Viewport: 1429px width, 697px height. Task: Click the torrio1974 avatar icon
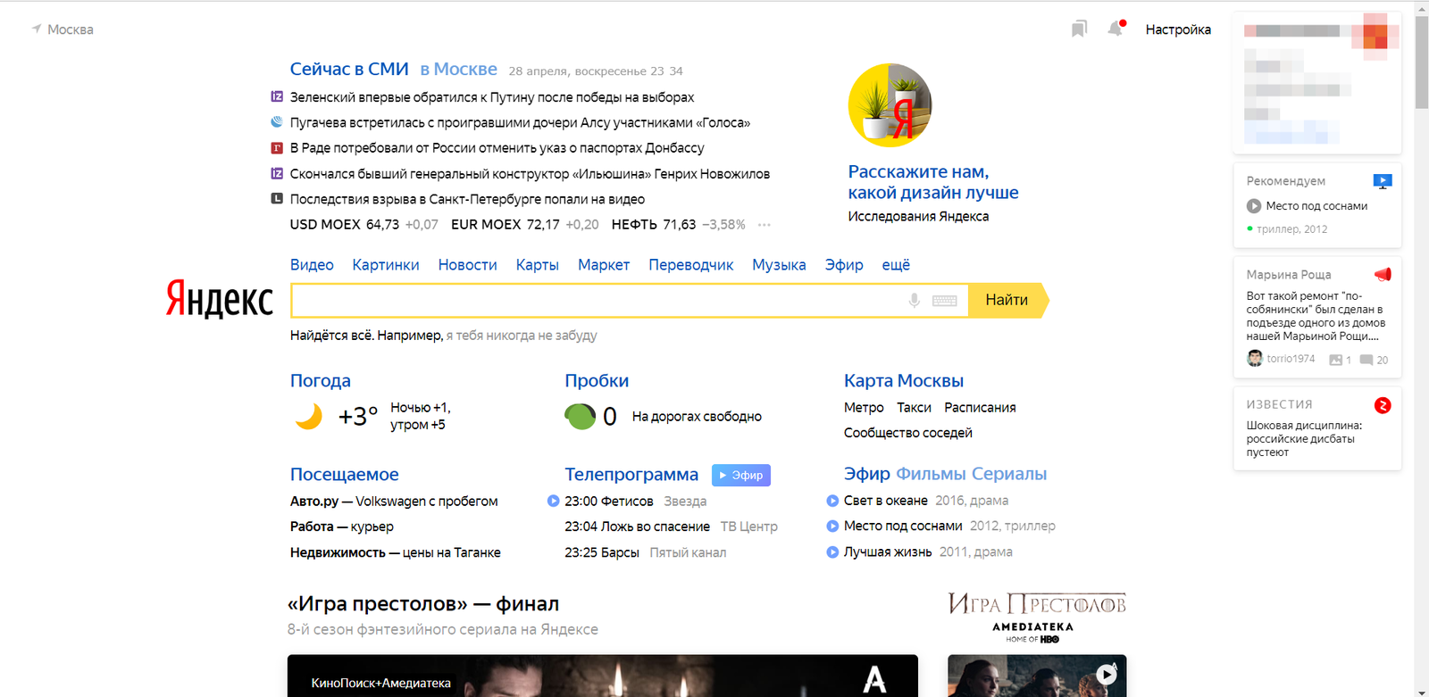click(1255, 358)
